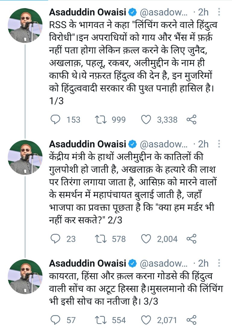This screenshot has width=232, height=330.
Task: Retweet the third tweet with 554 retweets
Action: [x=99, y=320]
